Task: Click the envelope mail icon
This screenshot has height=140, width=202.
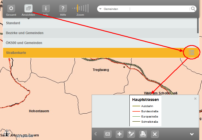Action: tap(108, 134)
